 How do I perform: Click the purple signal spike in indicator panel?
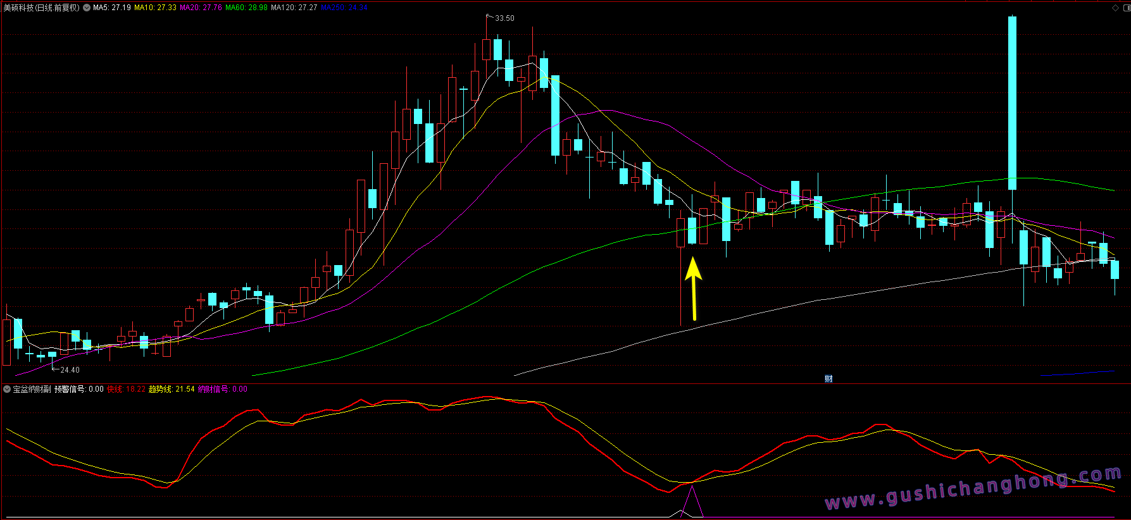(x=692, y=501)
